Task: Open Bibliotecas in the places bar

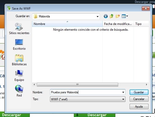Action: click(x=19, y=60)
